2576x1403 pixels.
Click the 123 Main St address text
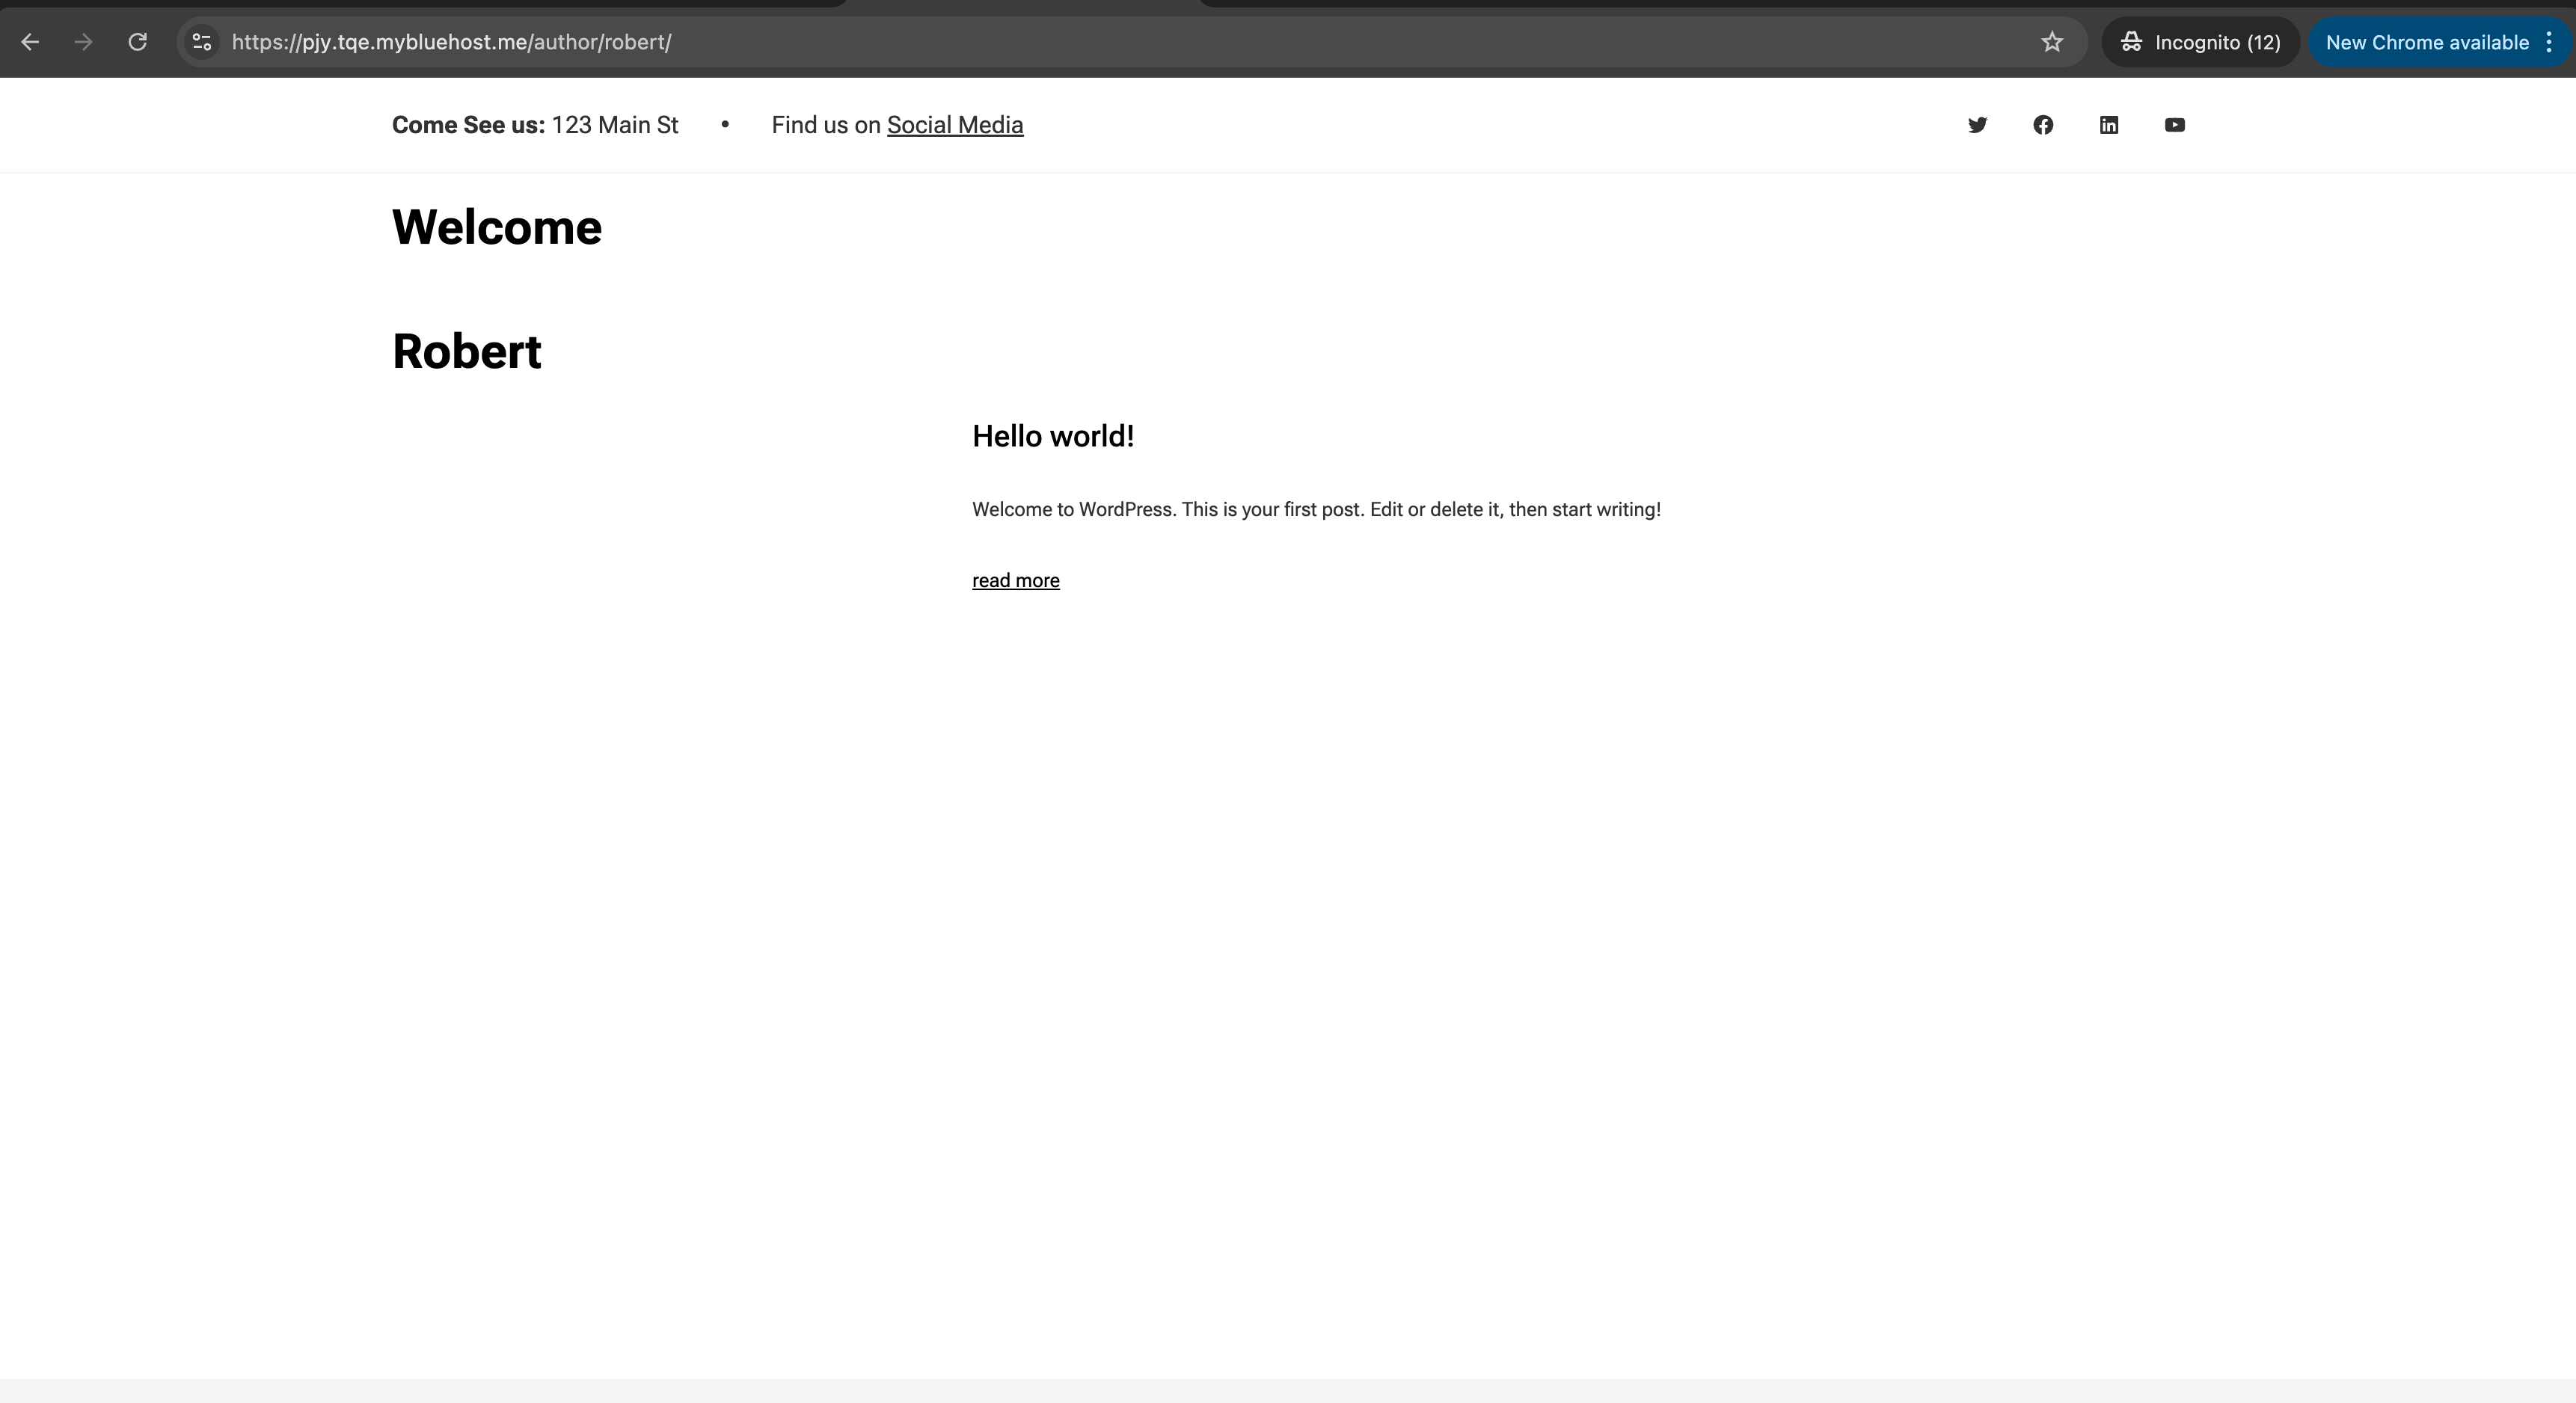614,125
